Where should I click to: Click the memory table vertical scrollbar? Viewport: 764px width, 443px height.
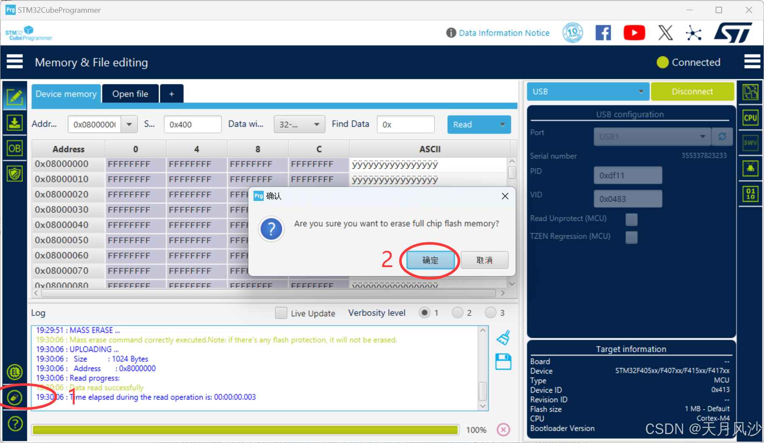coord(512,173)
